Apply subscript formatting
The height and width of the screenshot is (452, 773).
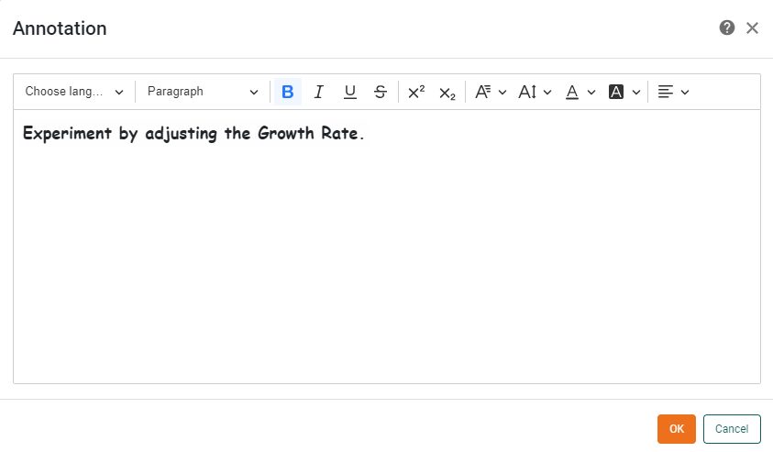coord(447,92)
